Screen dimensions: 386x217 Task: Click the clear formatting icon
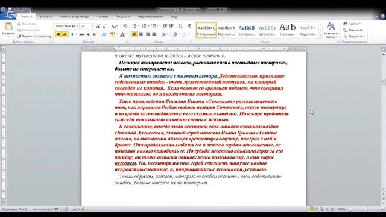pos(125,26)
